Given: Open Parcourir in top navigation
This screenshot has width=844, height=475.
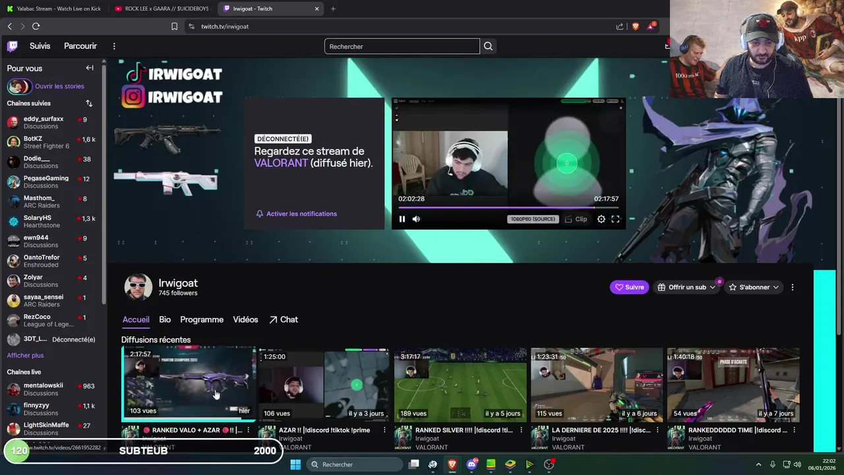Looking at the screenshot, I should [x=80, y=46].
